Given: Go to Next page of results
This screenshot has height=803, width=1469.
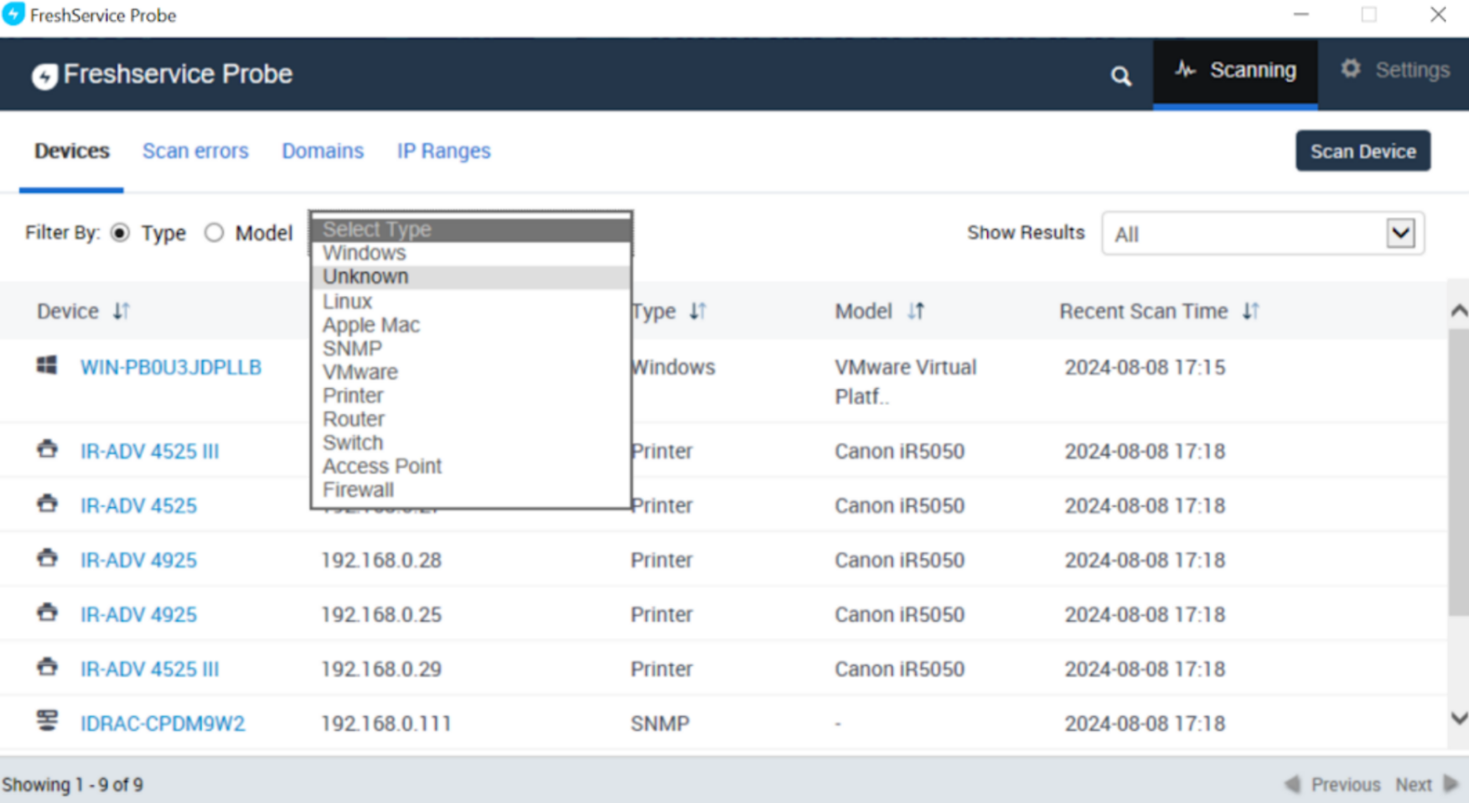Looking at the screenshot, I should (1426, 785).
